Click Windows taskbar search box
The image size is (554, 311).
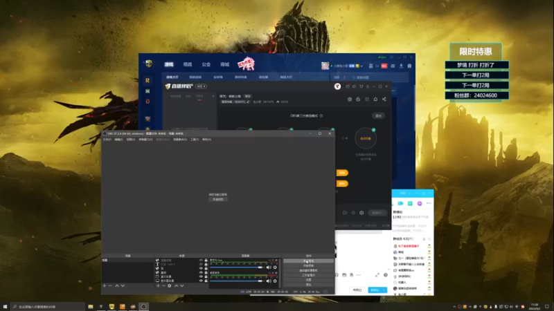[x=46, y=307]
